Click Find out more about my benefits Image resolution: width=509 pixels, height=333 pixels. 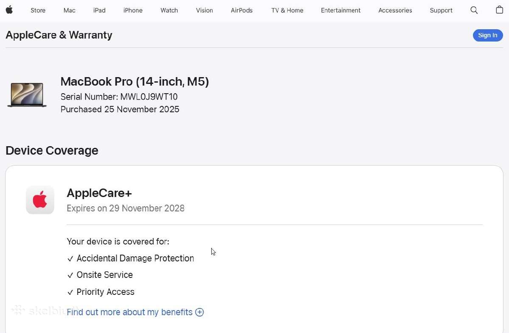[x=129, y=312]
